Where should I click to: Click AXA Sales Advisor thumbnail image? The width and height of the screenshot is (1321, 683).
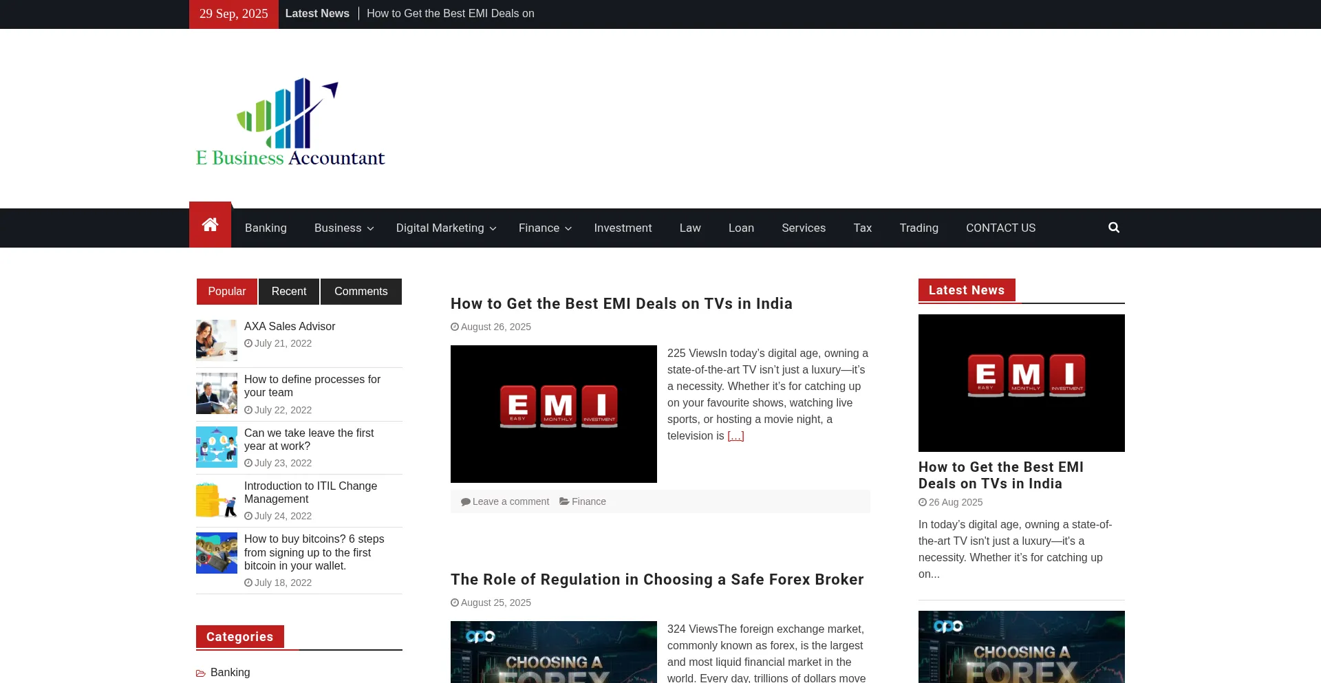[x=217, y=340]
